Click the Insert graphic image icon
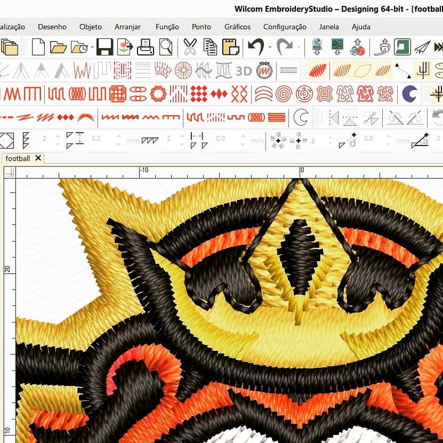The image size is (443, 443). 337,47
